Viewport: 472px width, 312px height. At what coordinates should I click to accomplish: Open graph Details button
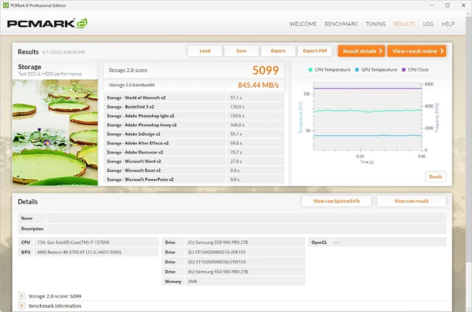pyautogui.click(x=435, y=177)
